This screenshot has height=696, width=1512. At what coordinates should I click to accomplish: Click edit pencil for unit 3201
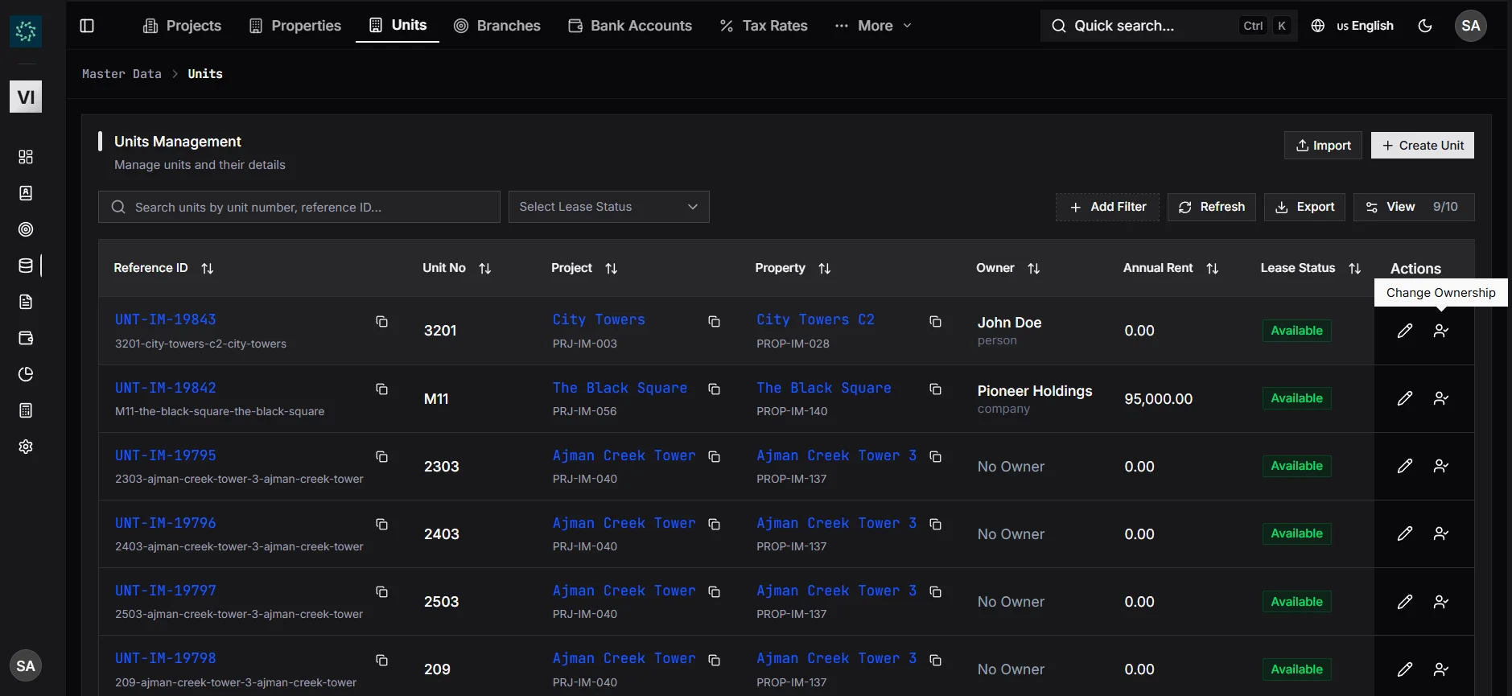(x=1404, y=331)
